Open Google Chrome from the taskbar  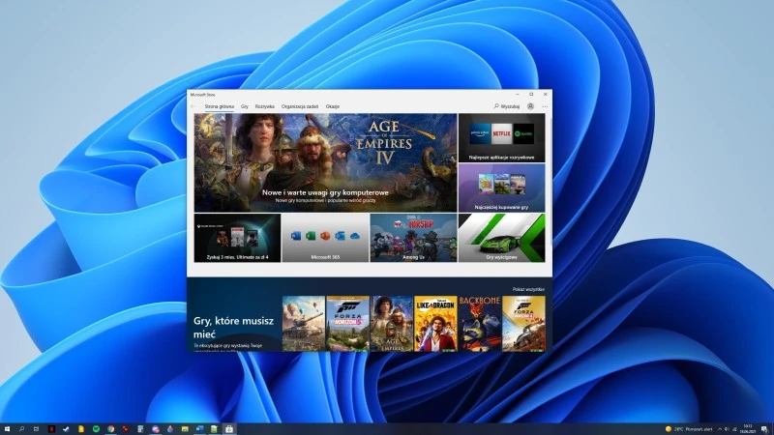111,429
